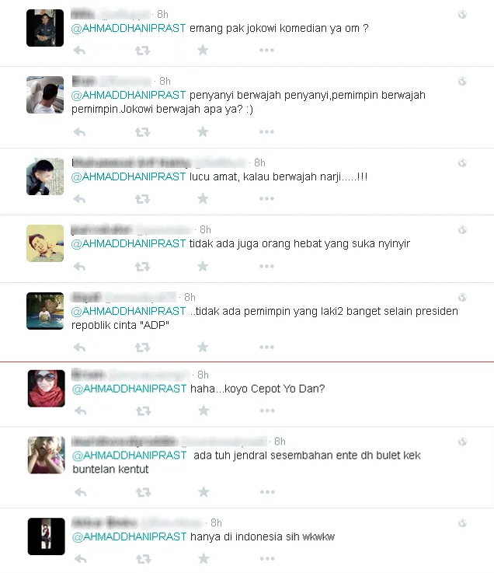
Task: Retweet the 'penyanyi berwajah penyanyi' tweet
Action: [142, 132]
